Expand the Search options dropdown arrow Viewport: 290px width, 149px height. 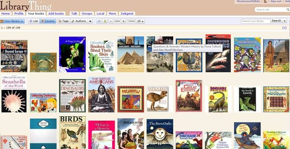coord(285,21)
